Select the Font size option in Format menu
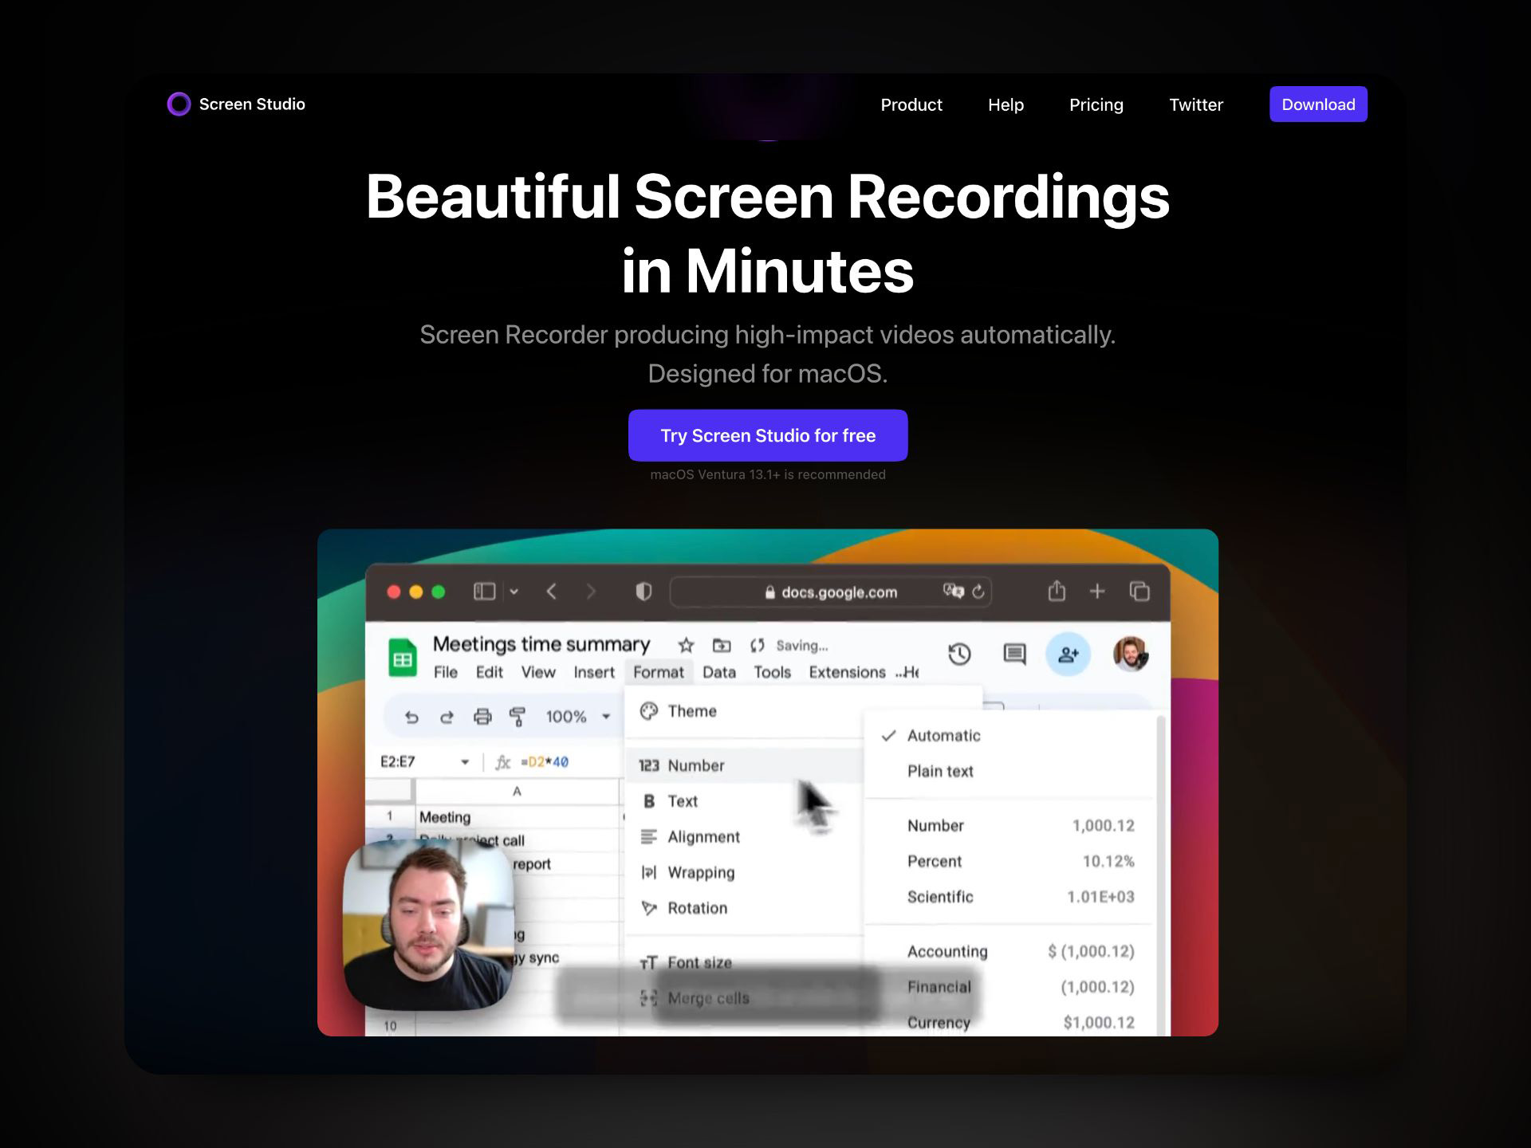The width and height of the screenshot is (1531, 1148). click(702, 961)
